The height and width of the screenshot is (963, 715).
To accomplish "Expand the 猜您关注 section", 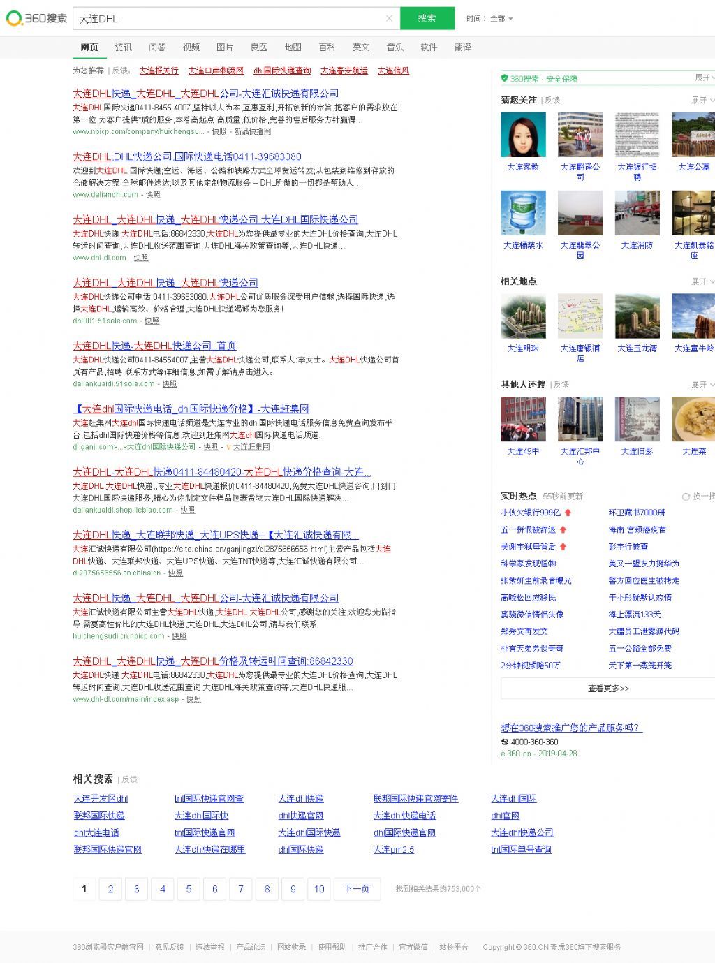I will coord(702,100).
